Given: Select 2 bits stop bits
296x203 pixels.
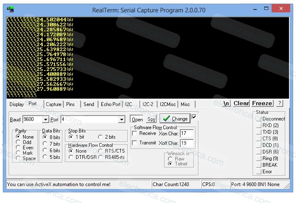Looking at the screenshot, I should [107, 137].
